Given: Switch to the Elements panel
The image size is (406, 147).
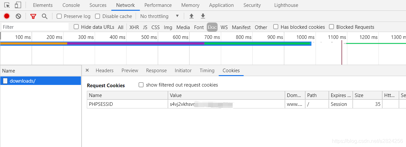Looking at the screenshot, I should click(x=43, y=5).
